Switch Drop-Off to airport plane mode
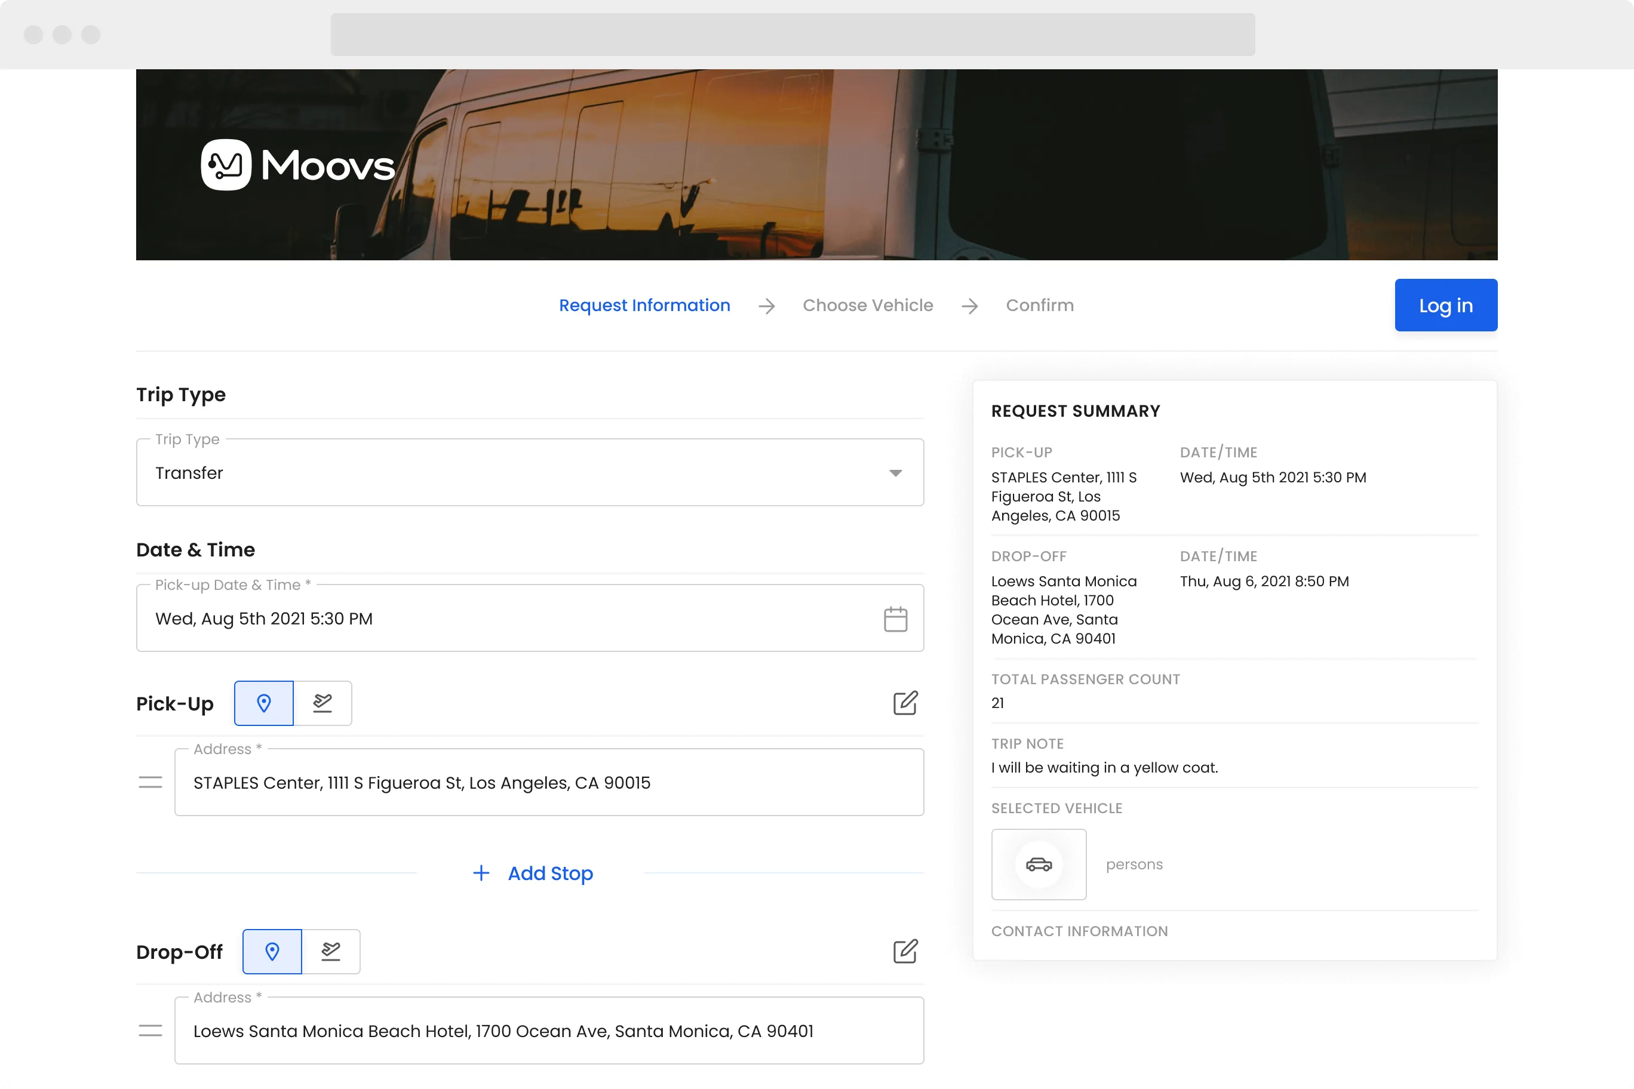The height and width of the screenshot is (1089, 1634). (331, 952)
